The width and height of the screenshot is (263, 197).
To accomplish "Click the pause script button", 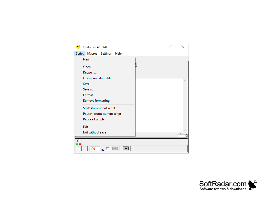I will (x=115, y=149).
